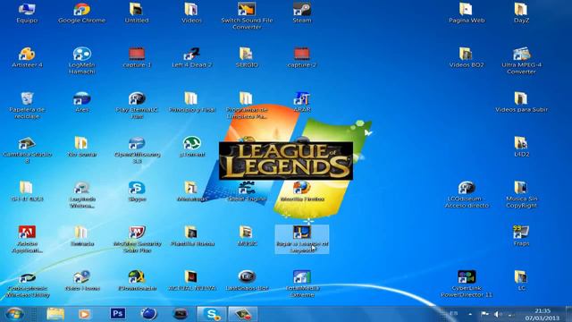This screenshot has width=572, height=322.
Task: Open the clock showing 21:35
Action: [543, 314]
